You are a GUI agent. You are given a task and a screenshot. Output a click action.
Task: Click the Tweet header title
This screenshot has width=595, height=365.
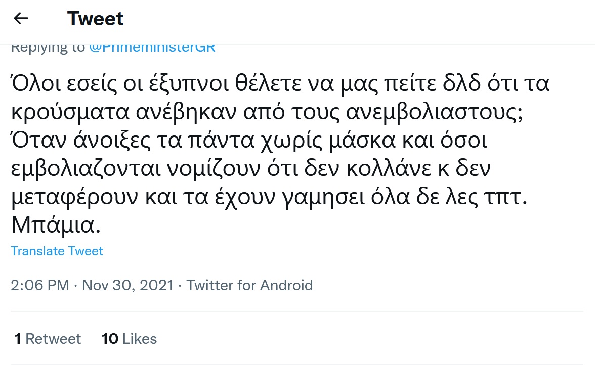tap(95, 19)
